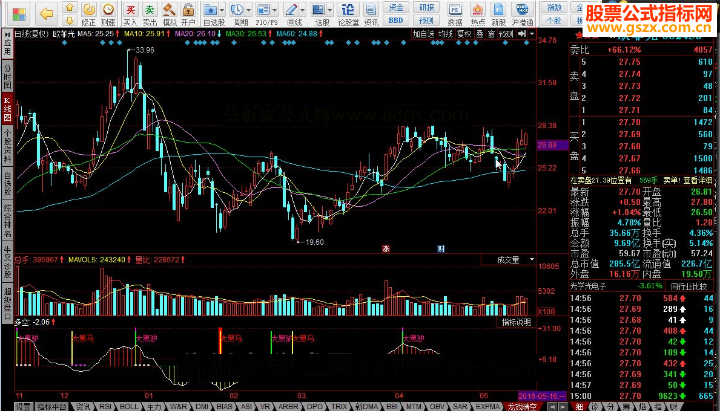Click the 周期 period clock icon
720x411 pixels.
click(x=238, y=15)
